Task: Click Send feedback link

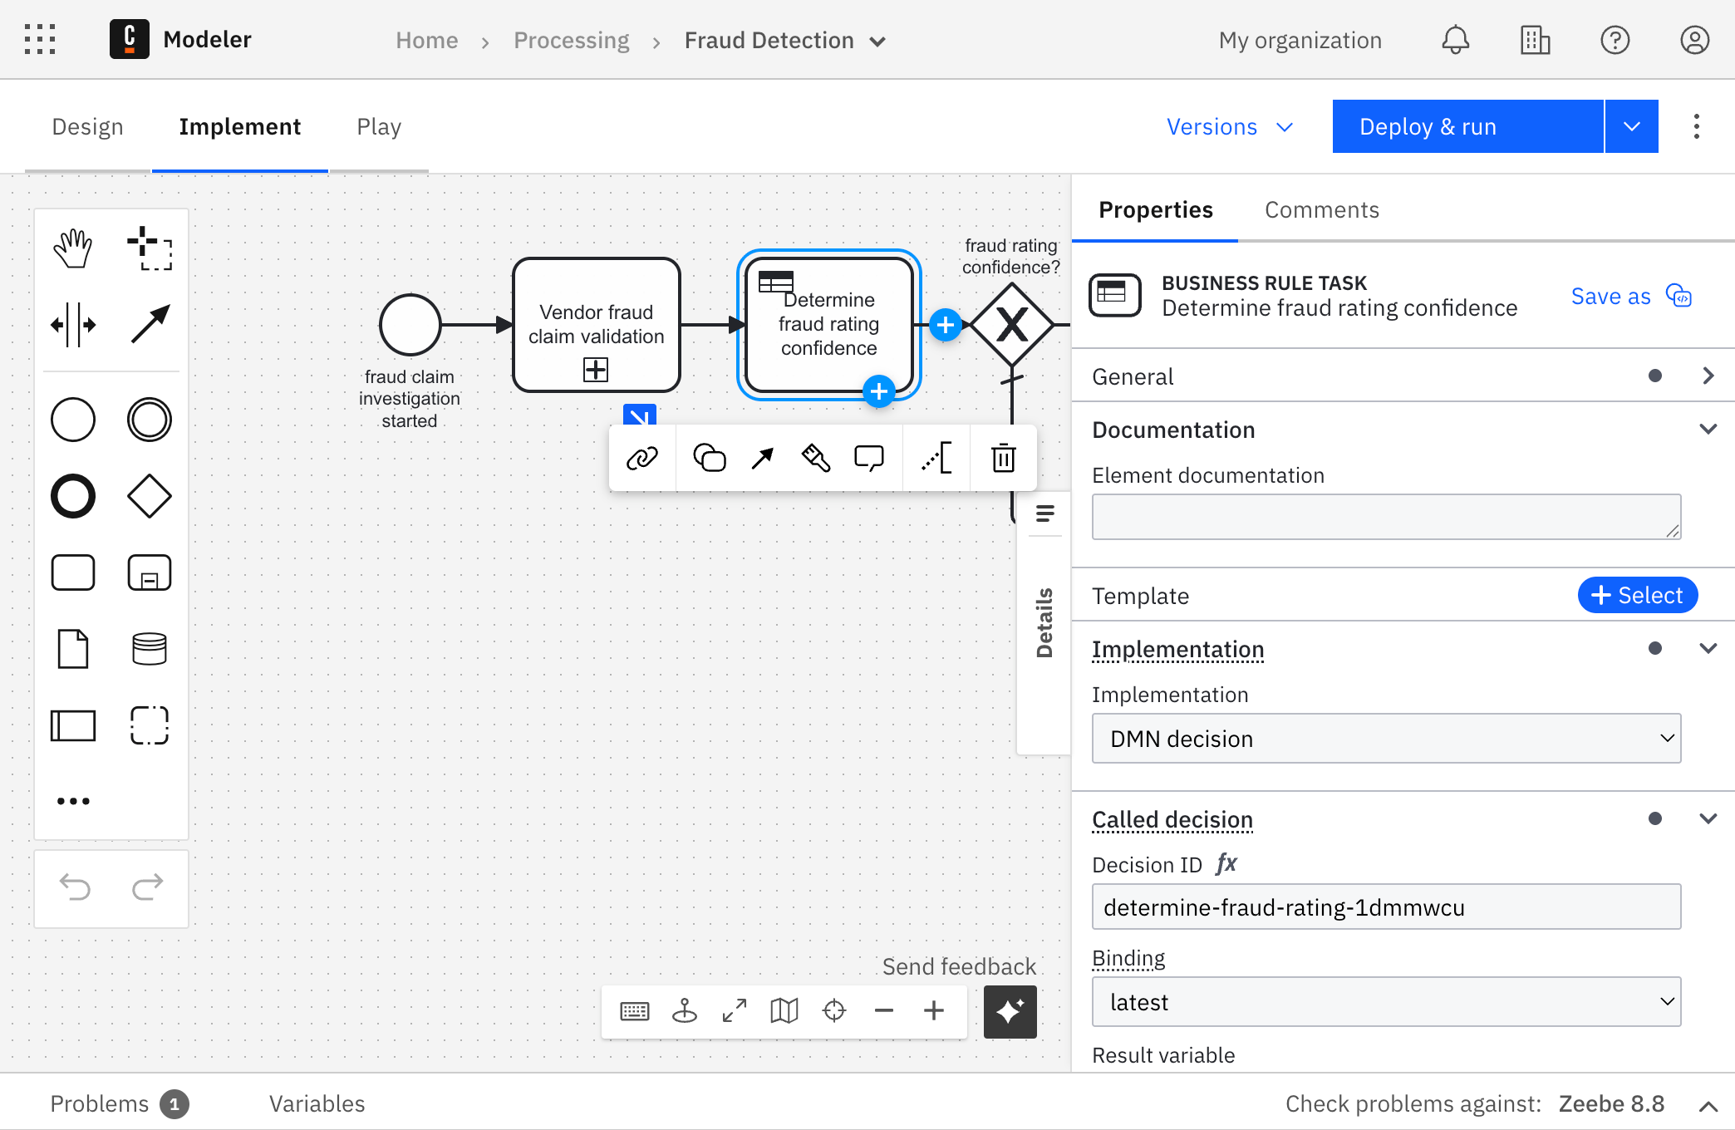Action: pyautogui.click(x=959, y=966)
